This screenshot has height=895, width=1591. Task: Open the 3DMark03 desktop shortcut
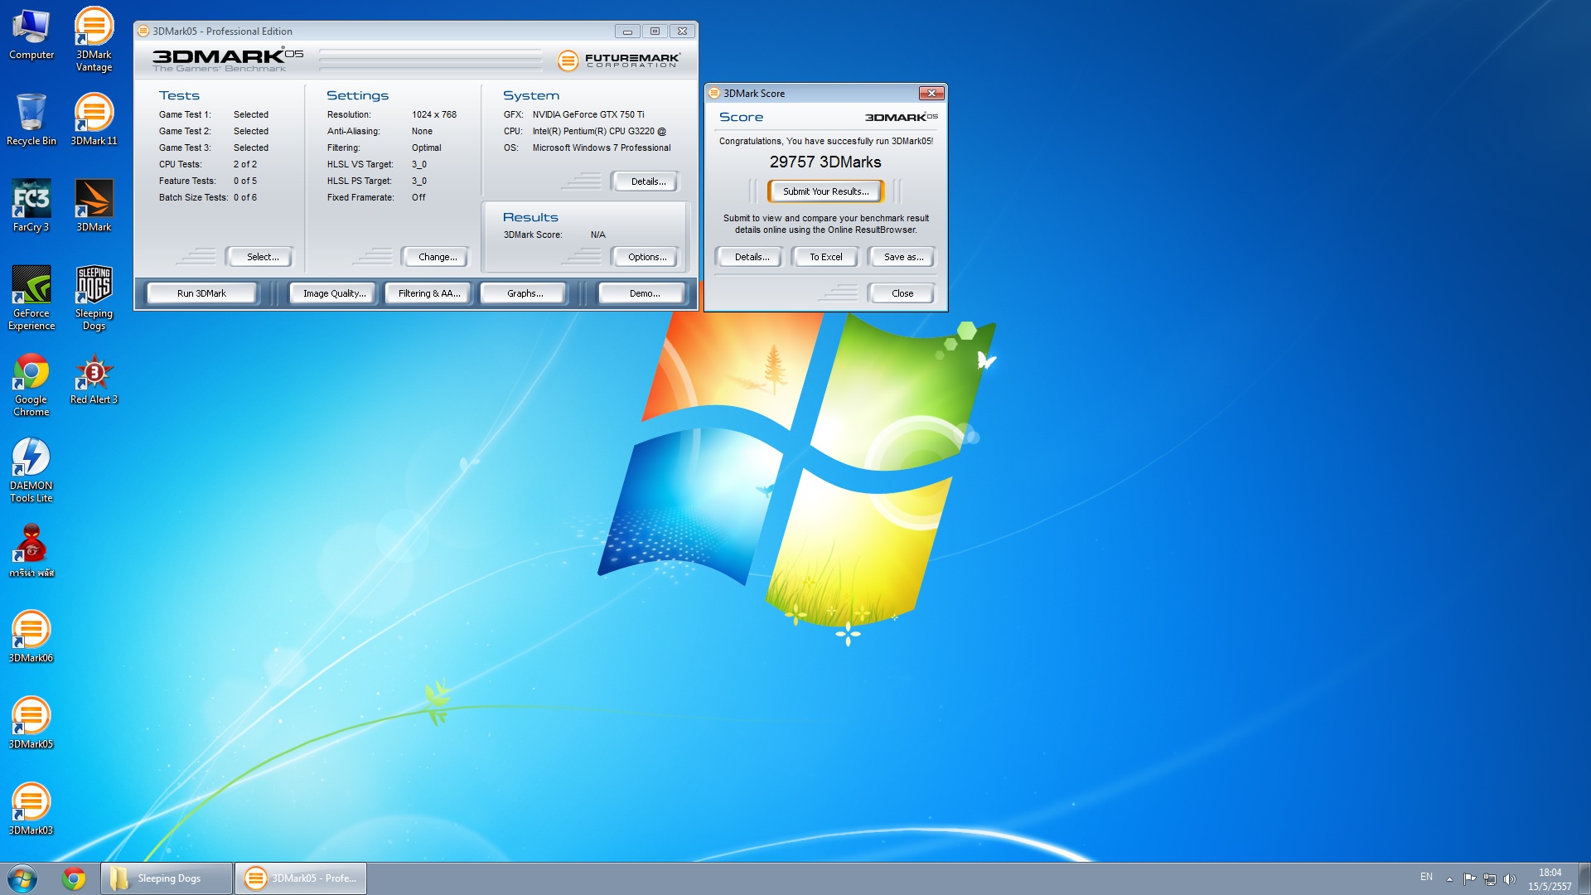pos(31,809)
